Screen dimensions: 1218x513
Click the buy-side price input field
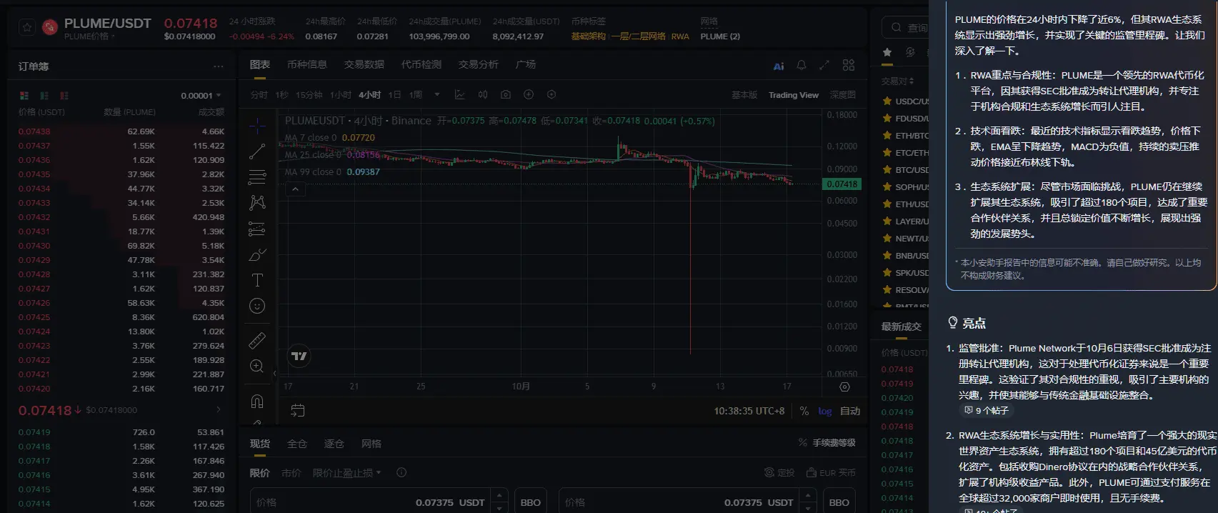[x=371, y=502]
